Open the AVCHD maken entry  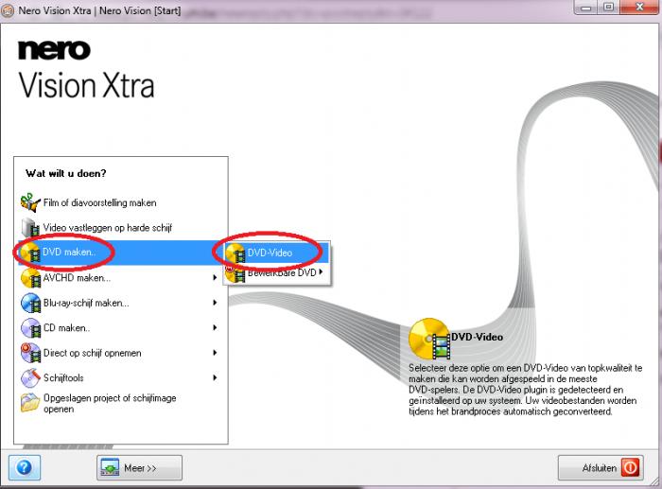pyautogui.click(x=121, y=278)
